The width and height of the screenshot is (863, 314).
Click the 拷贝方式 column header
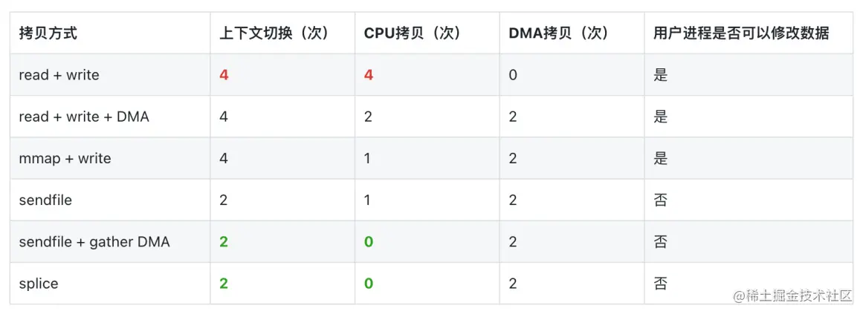48,33
